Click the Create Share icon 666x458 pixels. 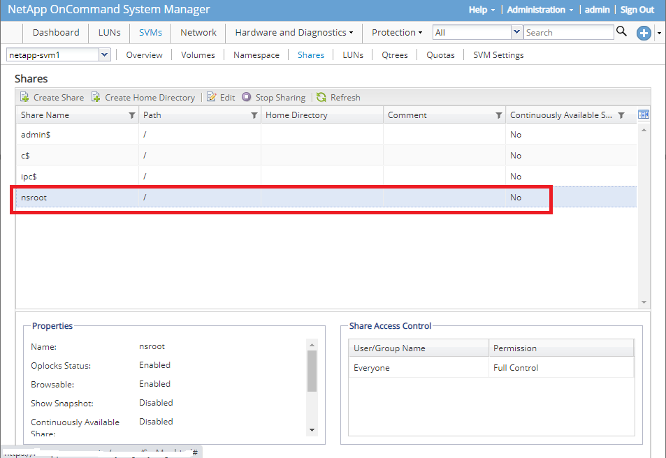pos(25,98)
